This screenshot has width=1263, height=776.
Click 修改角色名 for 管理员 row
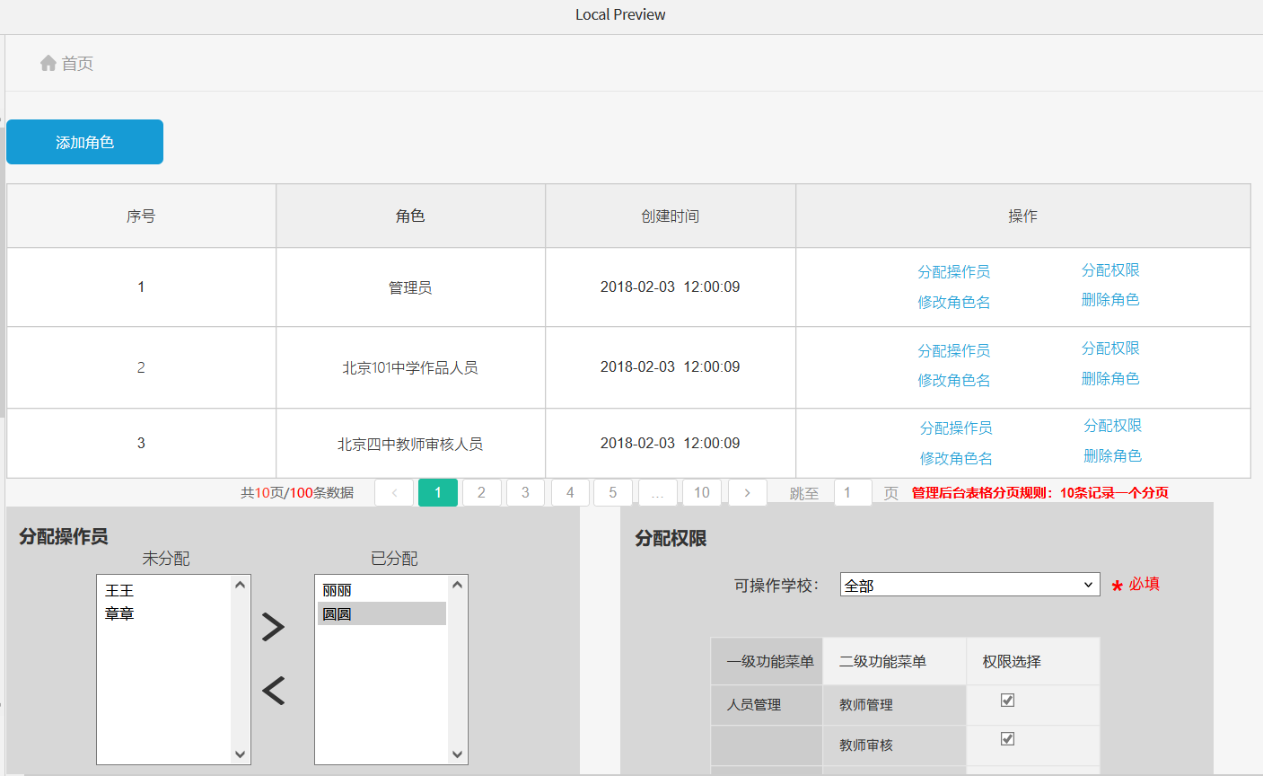pyautogui.click(x=953, y=302)
